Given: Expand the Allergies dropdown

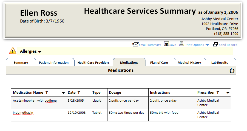Looking at the screenshot, I should click(40, 52).
